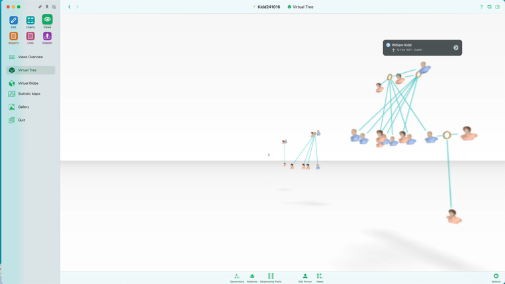Click the Relatives toolbar button
The image size is (505, 284).
(252, 278)
